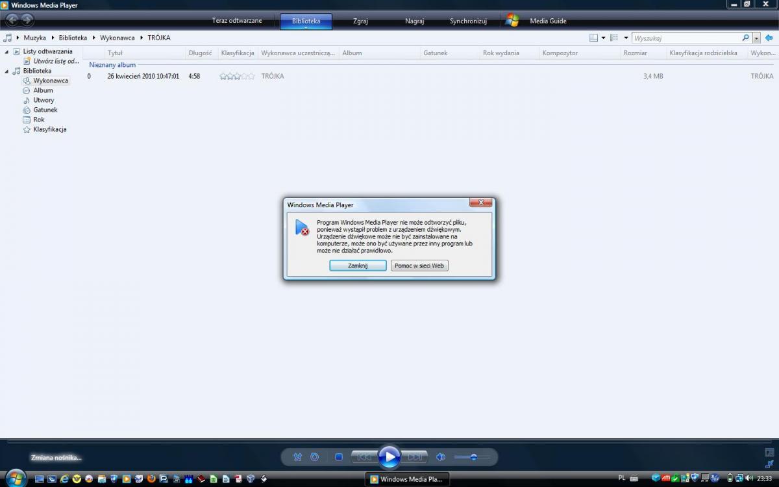Switch to full screen view icon

point(769,452)
